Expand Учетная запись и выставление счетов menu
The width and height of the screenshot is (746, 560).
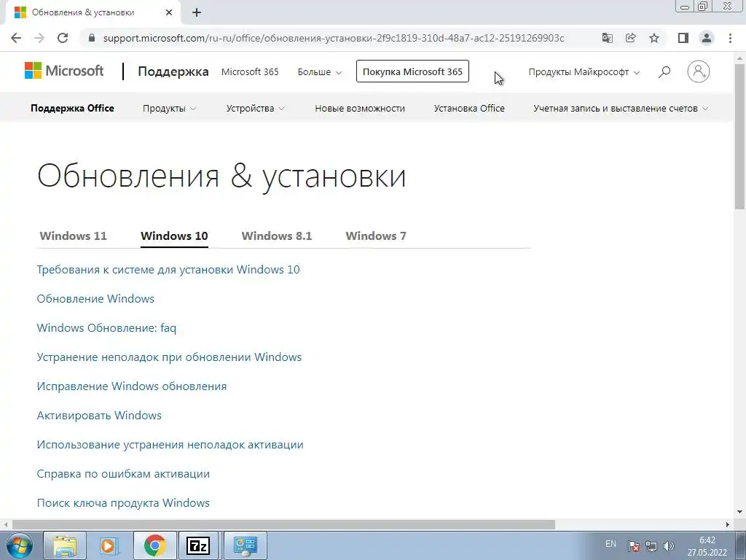coord(621,108)
